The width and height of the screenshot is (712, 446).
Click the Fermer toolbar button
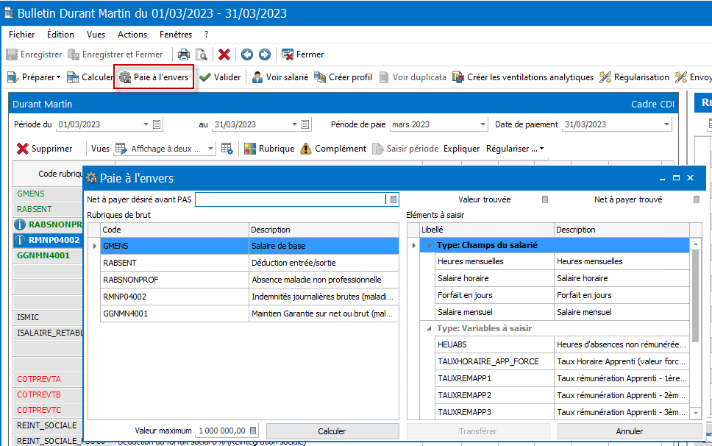pos(303,54)
